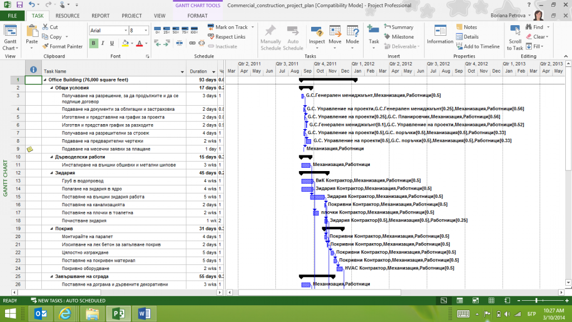Viewport: 572px width, 322px height.
Task: Click the Auto Schedule icon
Action: click(293, 31)
